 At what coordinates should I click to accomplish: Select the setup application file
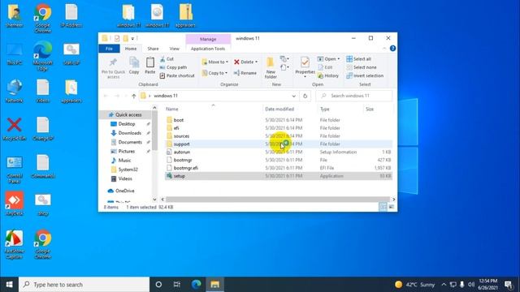coord(279,176)
